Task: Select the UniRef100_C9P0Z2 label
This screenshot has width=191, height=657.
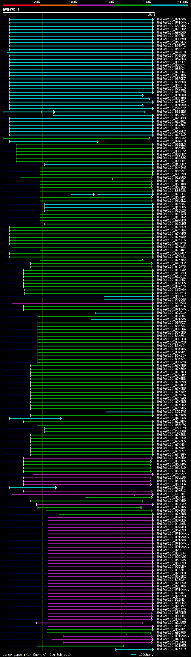Action: (x=171, y=109)
